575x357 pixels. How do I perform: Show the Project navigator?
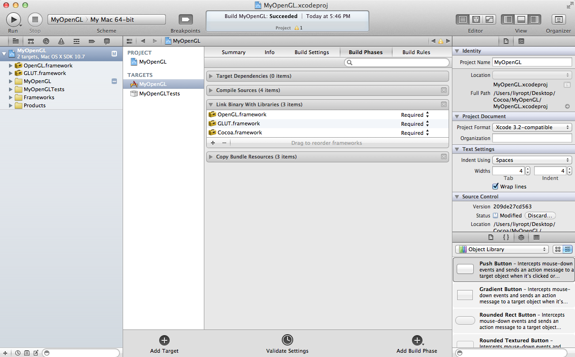[16, 41]
